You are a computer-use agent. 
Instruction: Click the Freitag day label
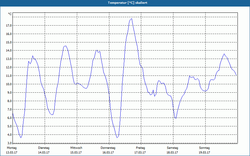point(140,148)
